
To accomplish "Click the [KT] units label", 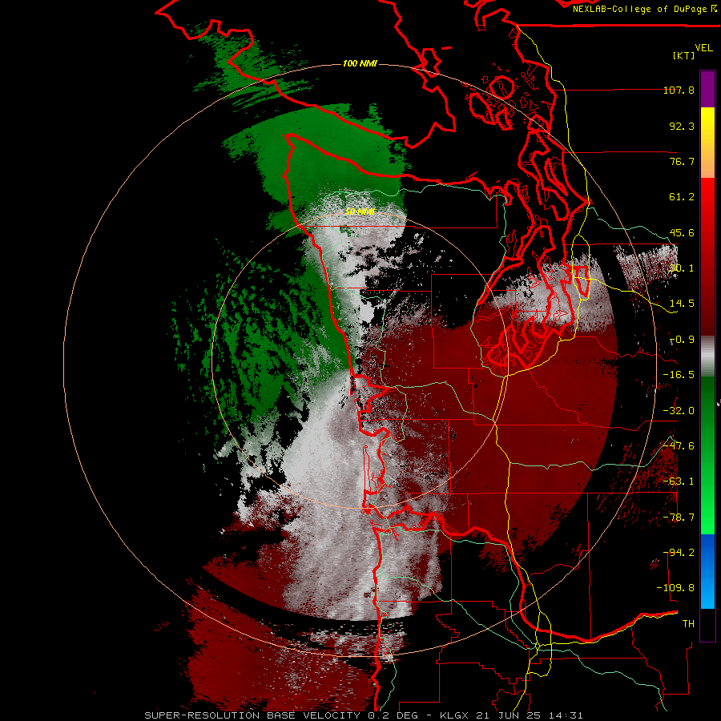I will [684, 55].
